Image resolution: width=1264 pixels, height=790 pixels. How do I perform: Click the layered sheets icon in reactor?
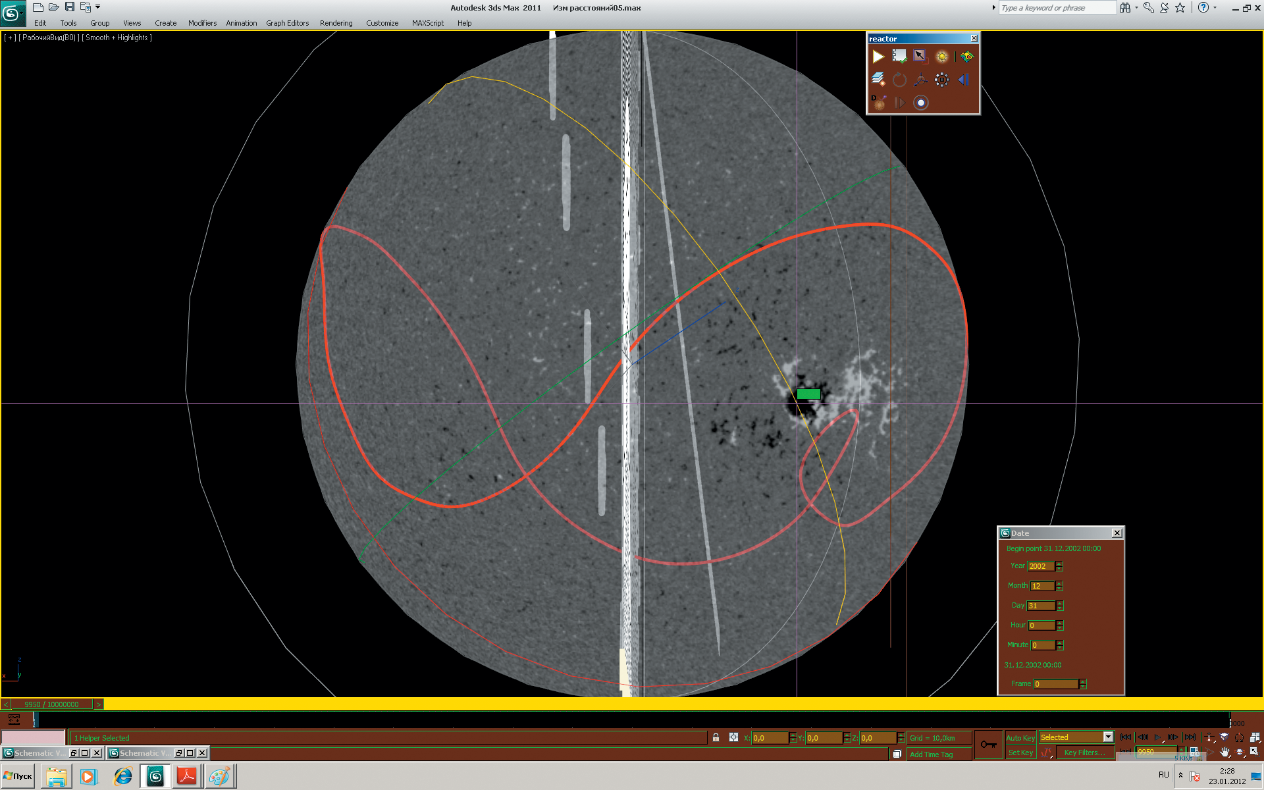click(x=878, y=80)
